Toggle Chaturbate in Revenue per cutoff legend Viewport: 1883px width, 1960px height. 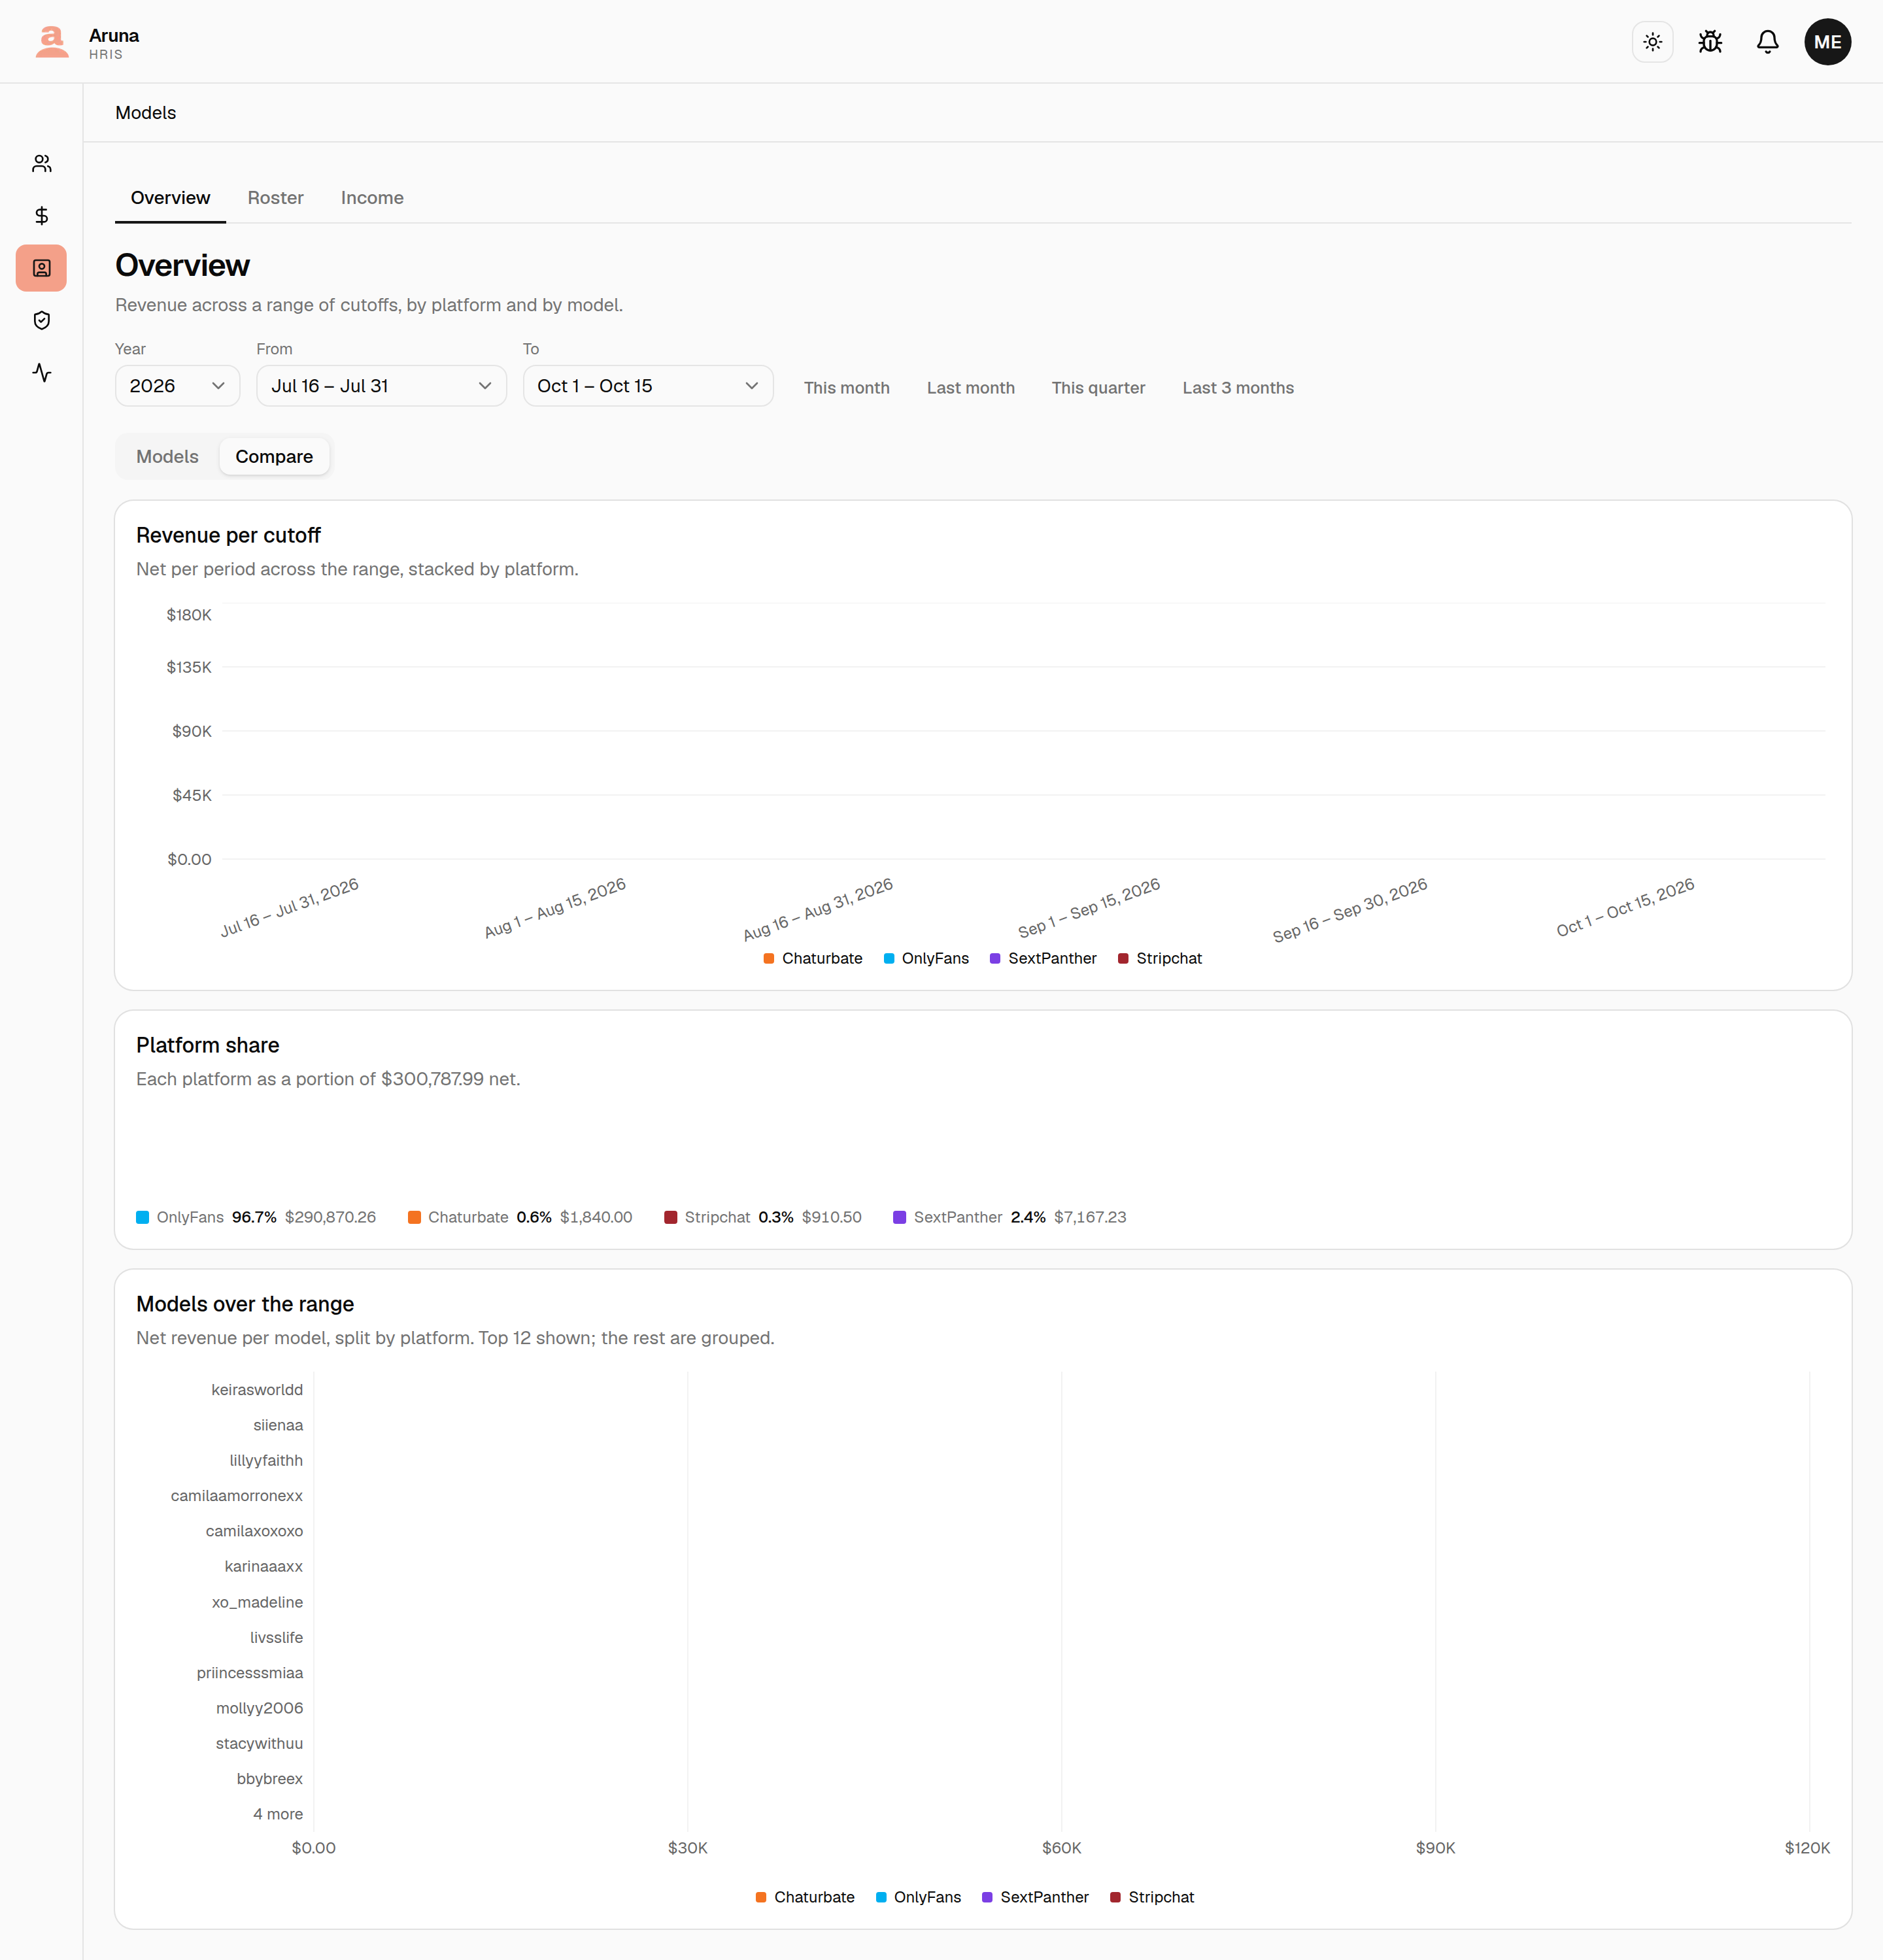pos(812,958)
